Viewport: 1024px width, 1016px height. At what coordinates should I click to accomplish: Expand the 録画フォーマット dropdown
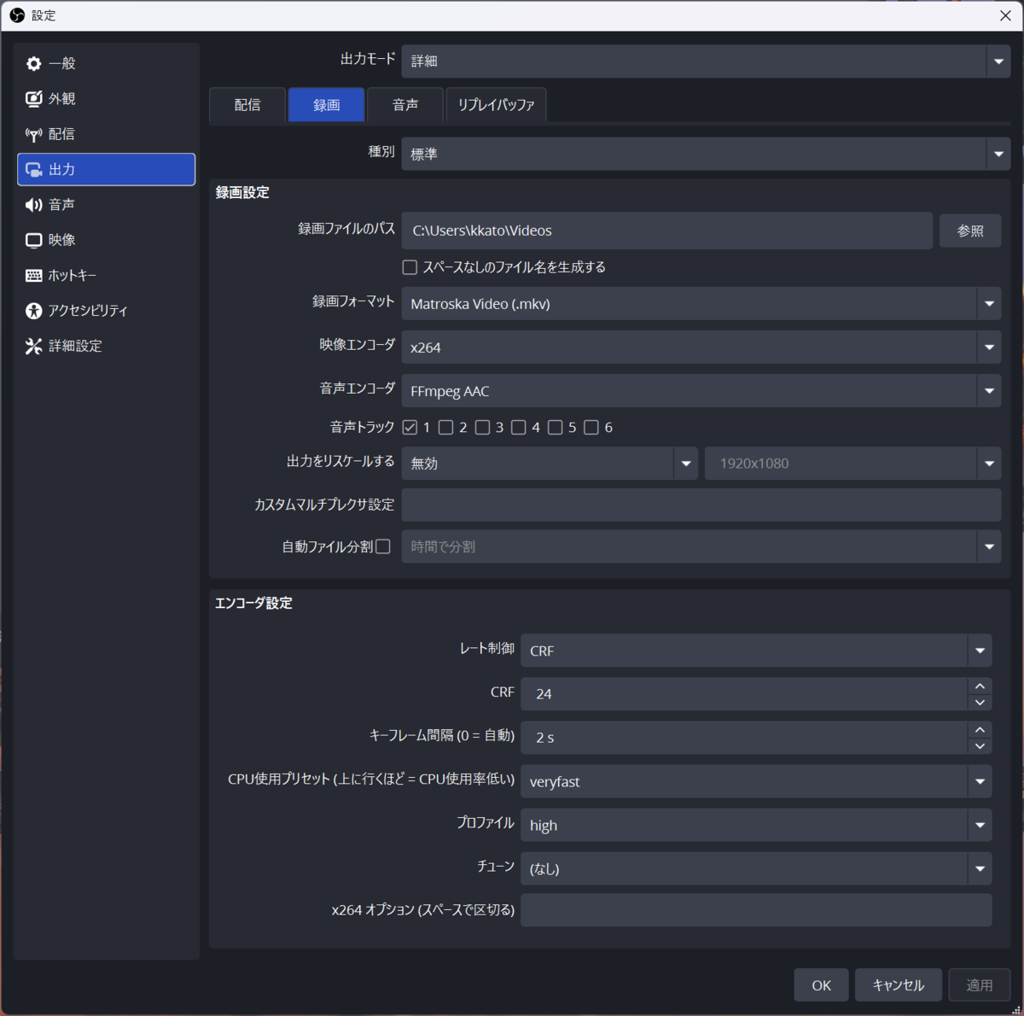pyautogui.click(x=701, y=304)
